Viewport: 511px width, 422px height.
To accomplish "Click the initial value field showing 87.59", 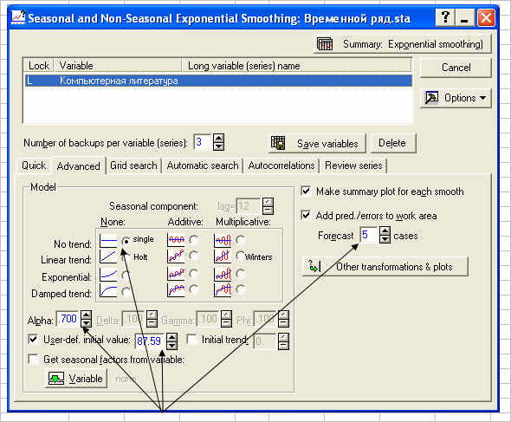I will coord(150,341).
